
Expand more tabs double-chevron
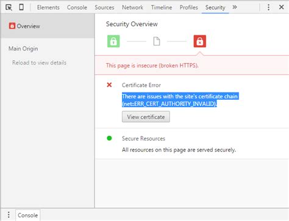click(x=235, y=7)
